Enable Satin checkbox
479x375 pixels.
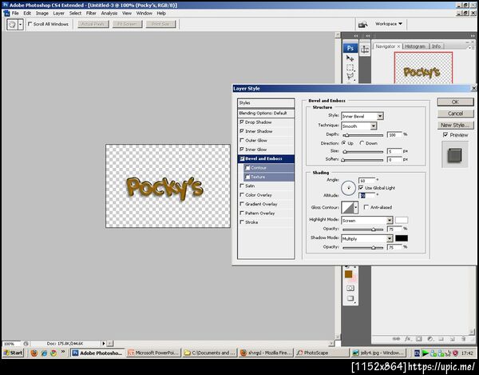click(x=242, y=186)
